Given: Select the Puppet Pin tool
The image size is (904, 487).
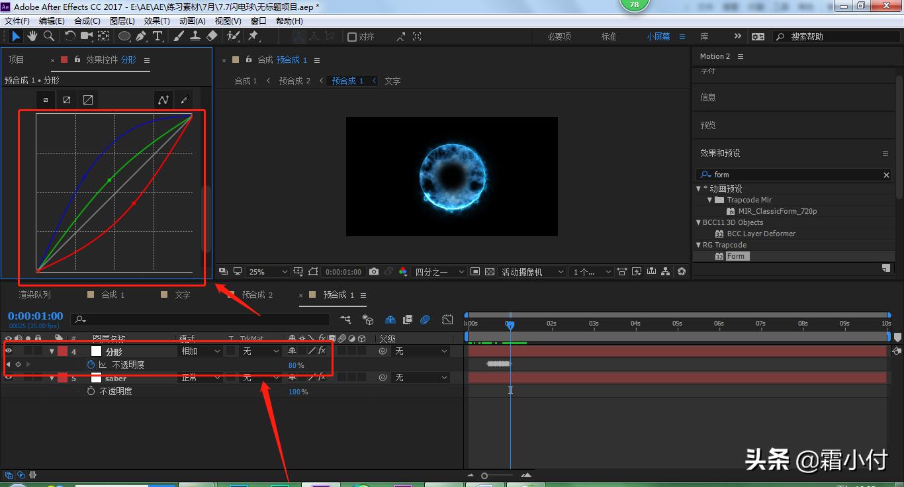Looking at the screenshot, I should (253, 36).
